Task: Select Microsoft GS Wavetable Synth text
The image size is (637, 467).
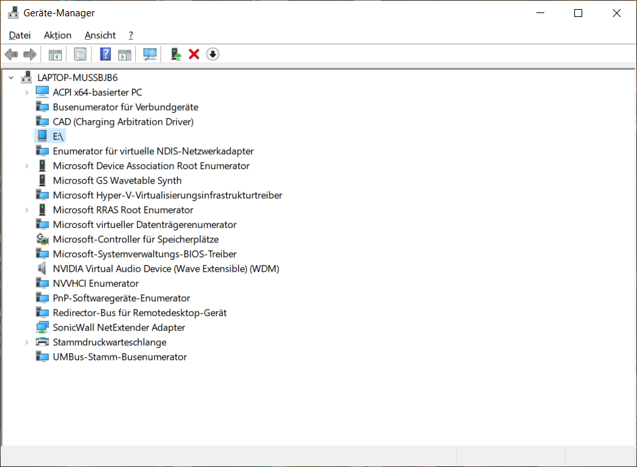Action: click(x=117, y=180)
